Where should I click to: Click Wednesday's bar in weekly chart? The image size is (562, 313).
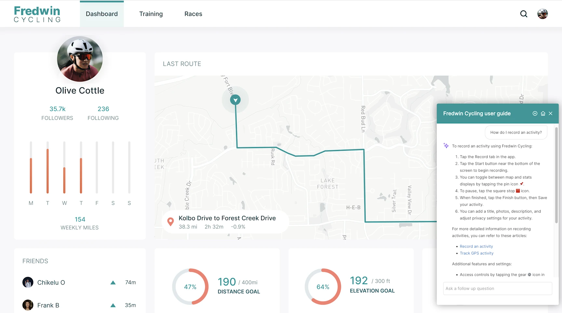(64, 167)
